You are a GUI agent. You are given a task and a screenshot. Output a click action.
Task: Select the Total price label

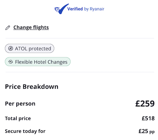(x=18, y=118)
